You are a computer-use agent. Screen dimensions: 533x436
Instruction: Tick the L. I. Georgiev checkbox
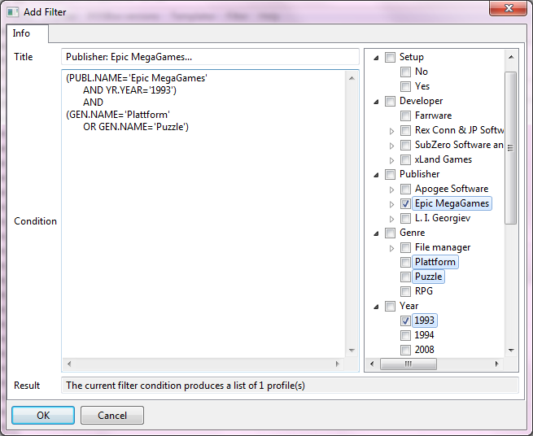[405, 218]
